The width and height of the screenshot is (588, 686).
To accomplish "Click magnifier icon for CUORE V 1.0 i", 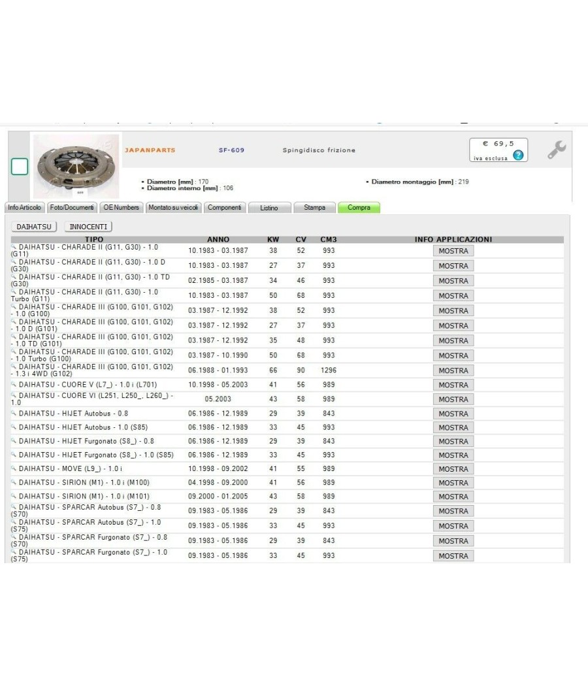I will [x=14, y=384].
